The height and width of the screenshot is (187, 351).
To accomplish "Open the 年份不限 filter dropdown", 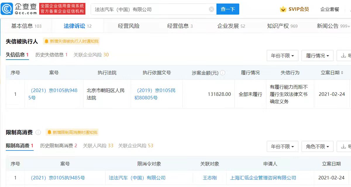I will pos(282,56).
